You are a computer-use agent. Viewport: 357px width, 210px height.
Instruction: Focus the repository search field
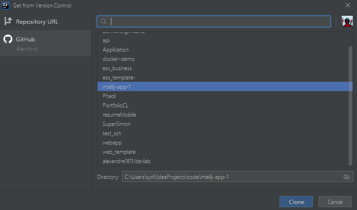214,21
